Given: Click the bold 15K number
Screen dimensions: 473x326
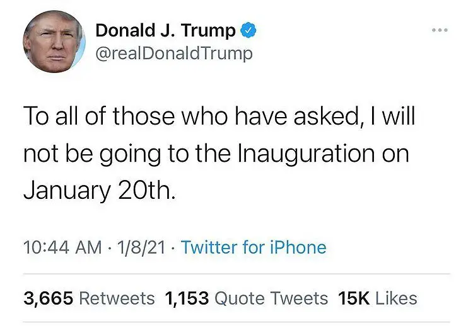Looking at the screenshot, I should pos(354,298).
